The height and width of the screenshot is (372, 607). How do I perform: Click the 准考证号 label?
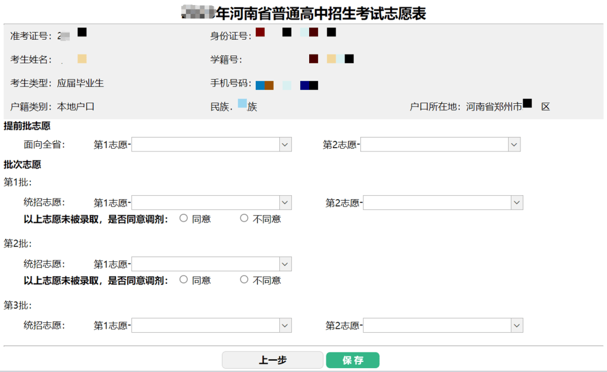[31, 36]
